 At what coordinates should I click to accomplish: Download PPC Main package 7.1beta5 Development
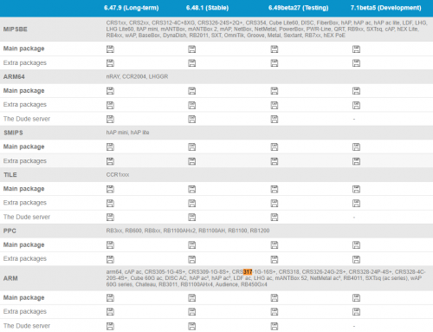click(x=356, y=245)
